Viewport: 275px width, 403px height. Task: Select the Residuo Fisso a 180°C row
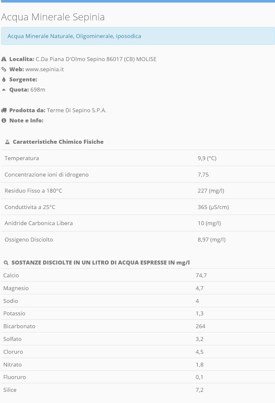138,190
